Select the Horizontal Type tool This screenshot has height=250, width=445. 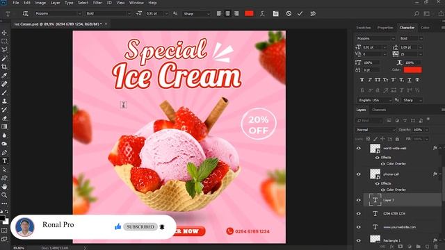pyautogui.click(x=4, y=161)
